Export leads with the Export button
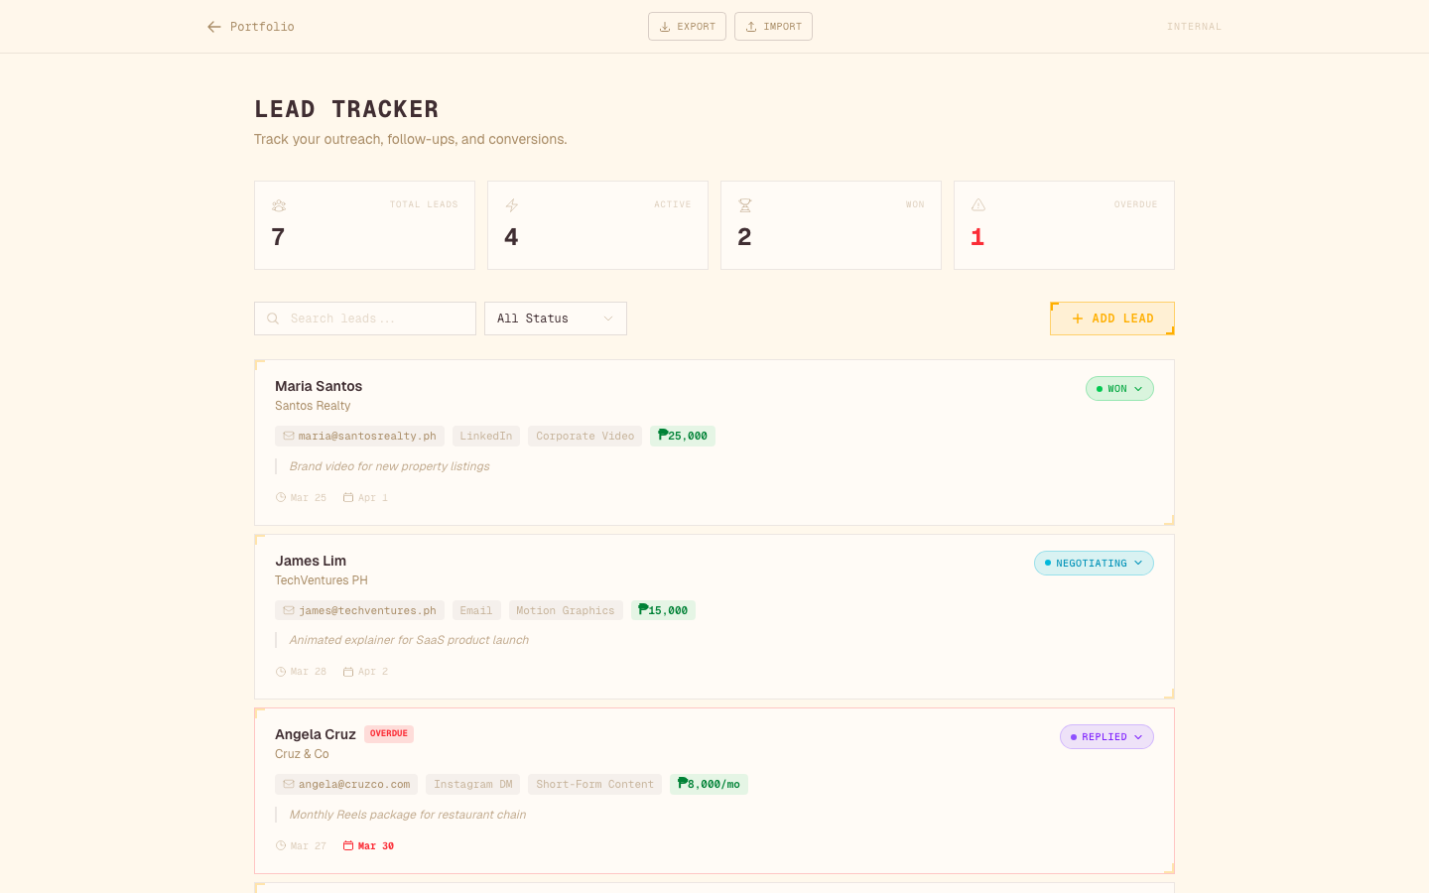The width and height of the screenshot is (1429, 893). pyautogui.click(x=687, y=27)
